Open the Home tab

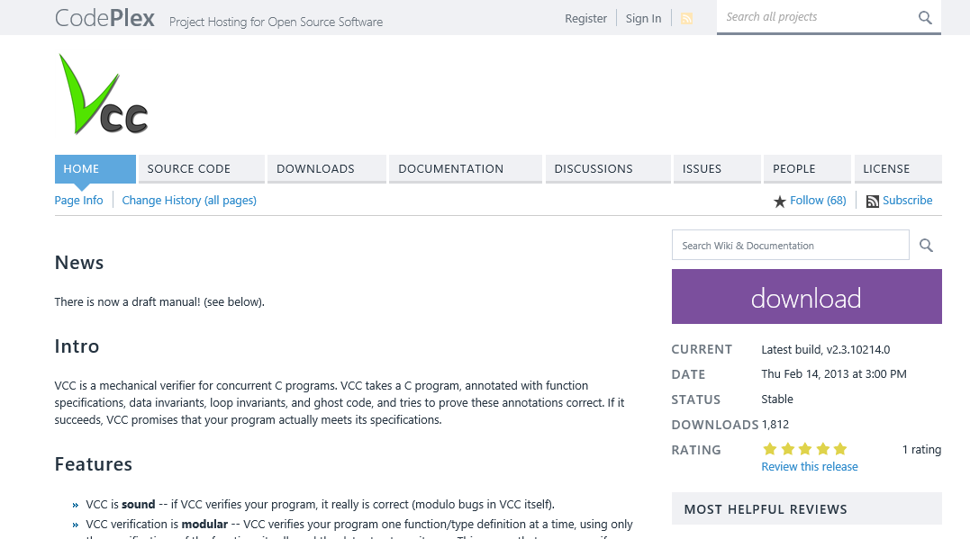(x=95, y=169)
